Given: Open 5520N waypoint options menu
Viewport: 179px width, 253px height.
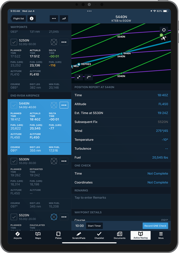Looking at the screenshot, I should click(x=64, y=217).
